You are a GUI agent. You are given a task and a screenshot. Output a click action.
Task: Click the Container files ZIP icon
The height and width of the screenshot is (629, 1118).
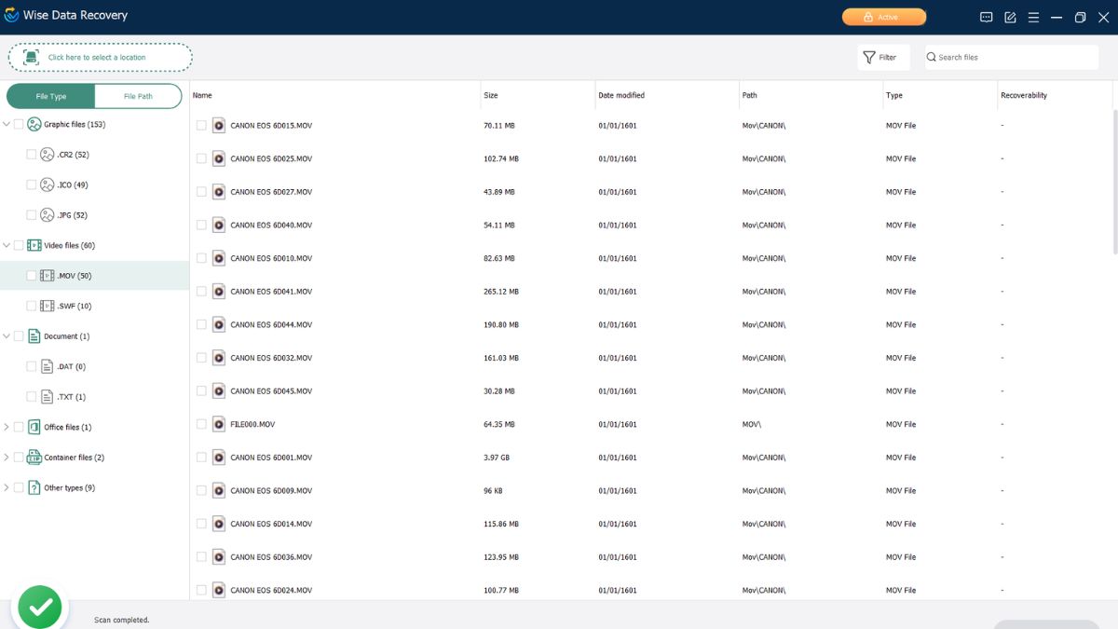point(34,458)
